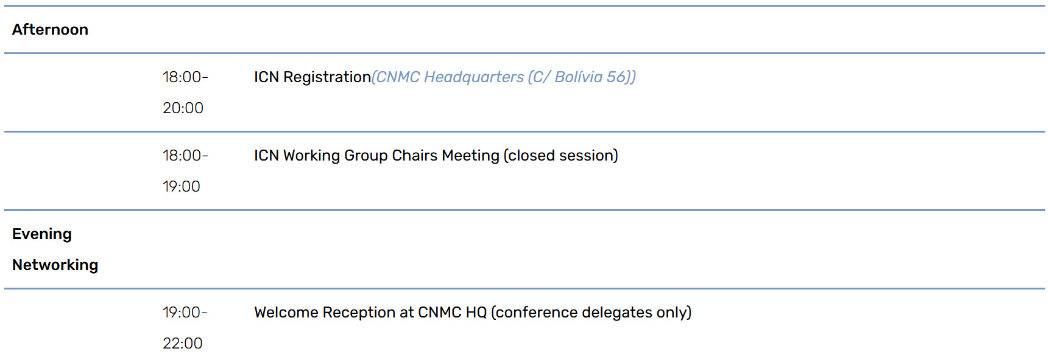The width and height of the screenshot is (1052, 357).
Task: Click the '(conference delegates only)' note
Action: (x=591, y=313)
